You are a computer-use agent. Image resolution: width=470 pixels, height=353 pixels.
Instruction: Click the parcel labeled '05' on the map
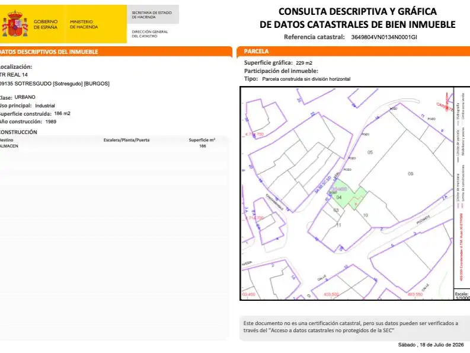click(x=370, y=152)
